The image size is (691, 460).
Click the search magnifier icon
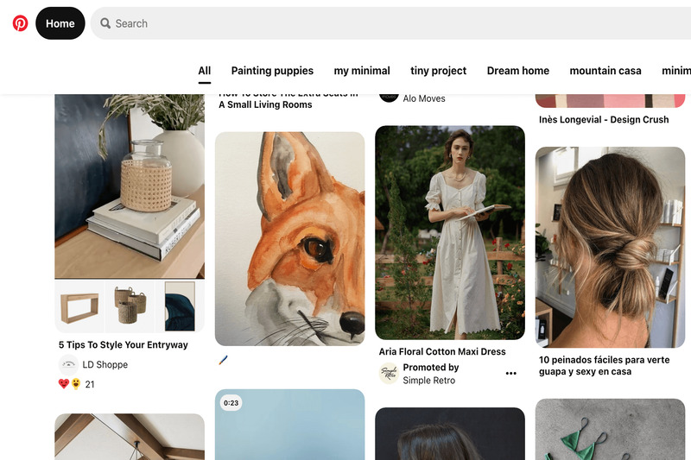(105, 23)
